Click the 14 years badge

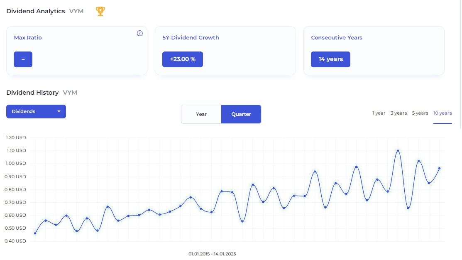point(330,59)
